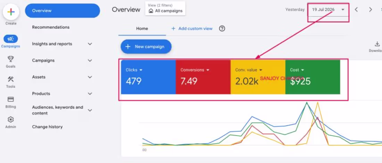
Task: Open the Admin gear icon
Action: [10, 119]
